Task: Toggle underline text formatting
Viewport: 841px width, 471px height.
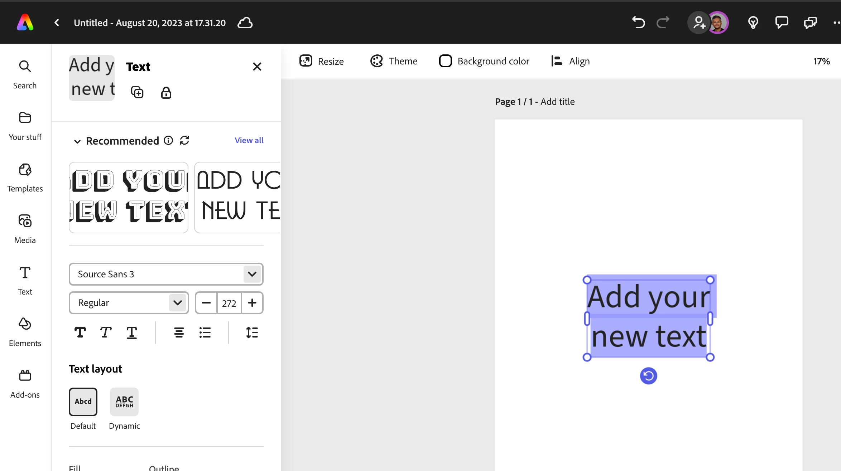Action: (131, 332)
